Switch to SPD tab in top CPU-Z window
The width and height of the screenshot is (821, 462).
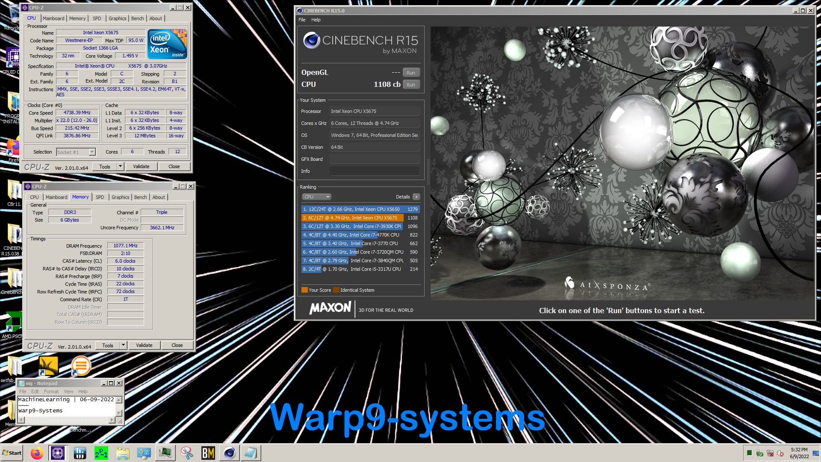tap(97, 18)
